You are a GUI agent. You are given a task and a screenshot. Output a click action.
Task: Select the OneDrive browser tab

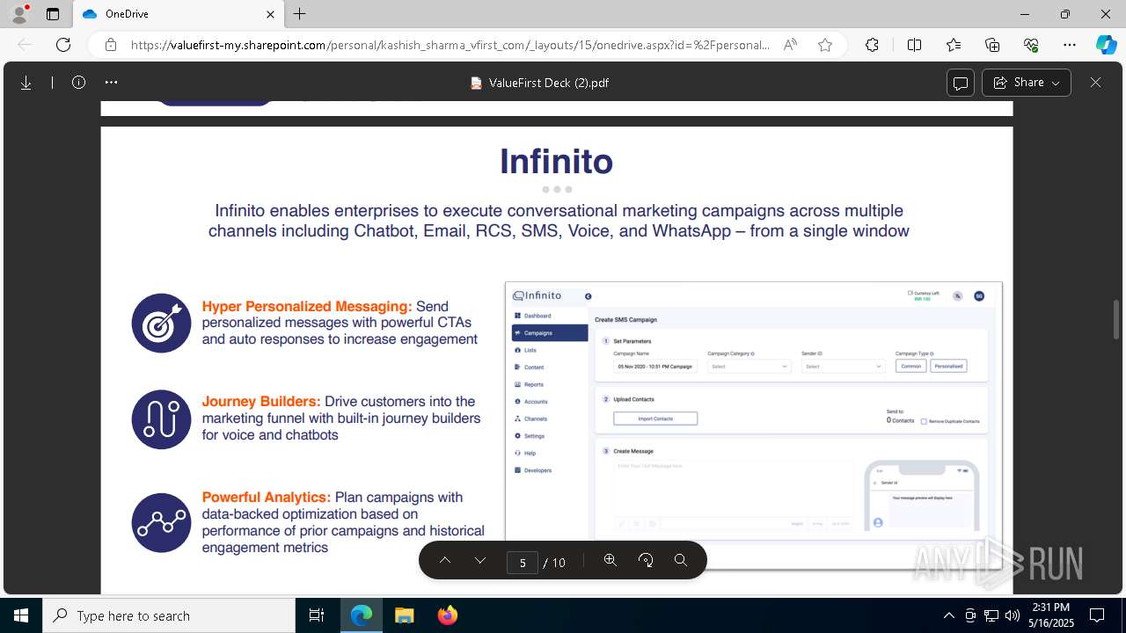178,14
